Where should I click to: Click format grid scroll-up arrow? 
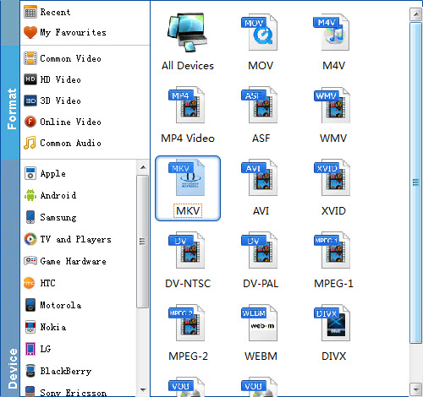[x=416, y=14]
